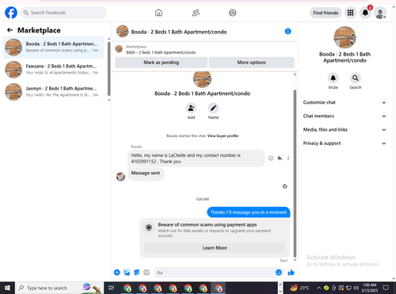Screen dimensions: 396x294
Task: Click the listing thumbnail in chat header
Action: (123, 32)
